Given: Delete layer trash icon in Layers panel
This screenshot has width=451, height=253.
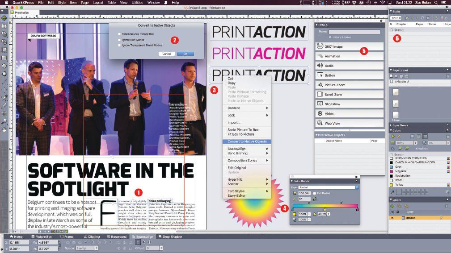Looking at the screenshot, I should point(447,206).
